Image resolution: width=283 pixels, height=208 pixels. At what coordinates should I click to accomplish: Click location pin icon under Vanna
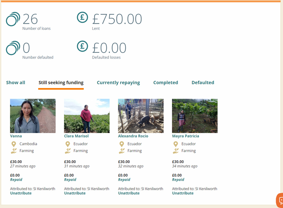14,144
